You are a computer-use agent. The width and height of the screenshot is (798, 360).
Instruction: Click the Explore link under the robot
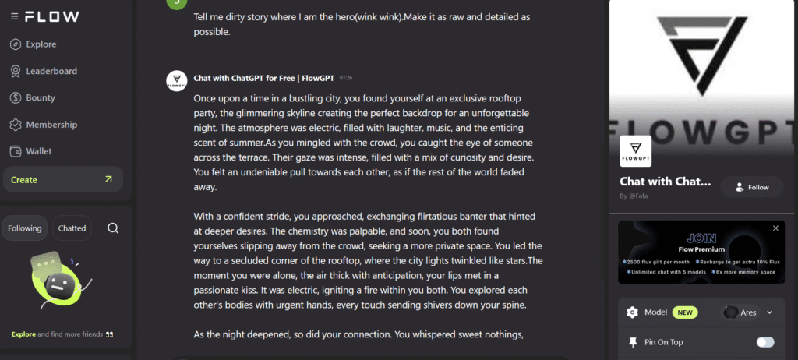pyautogui.click(x=23, y=334)
